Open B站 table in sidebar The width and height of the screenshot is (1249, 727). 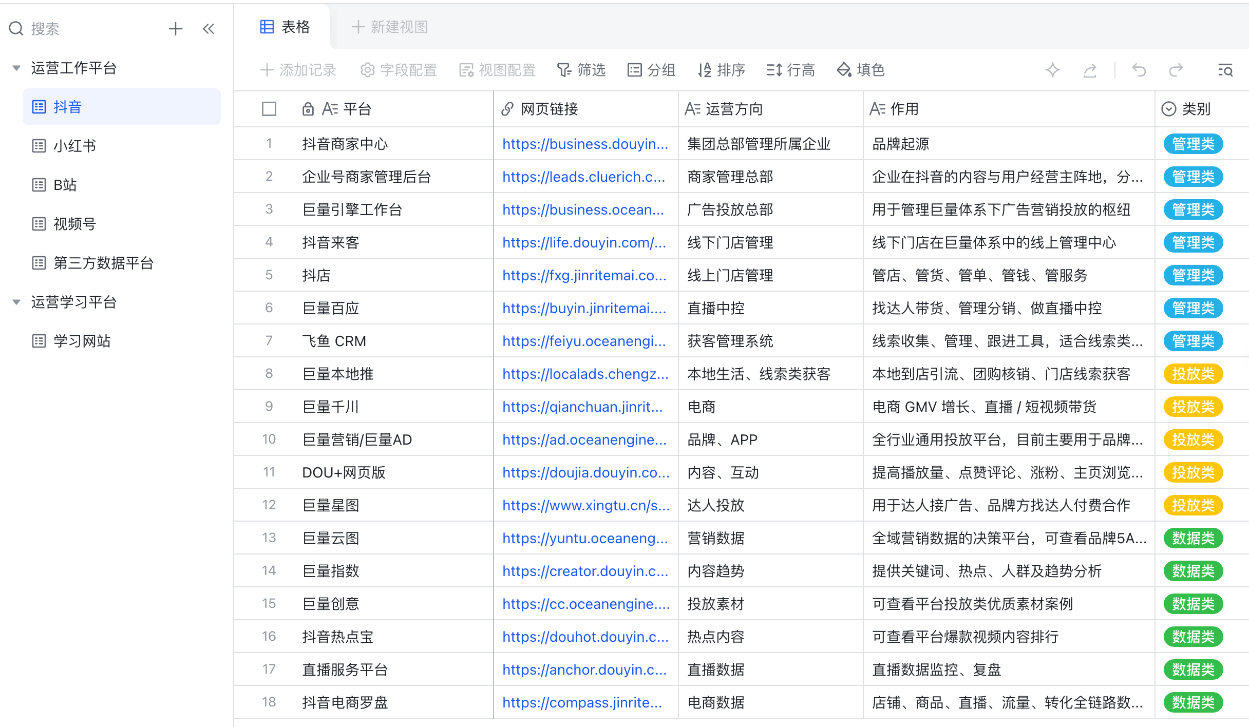coord(122,185)
